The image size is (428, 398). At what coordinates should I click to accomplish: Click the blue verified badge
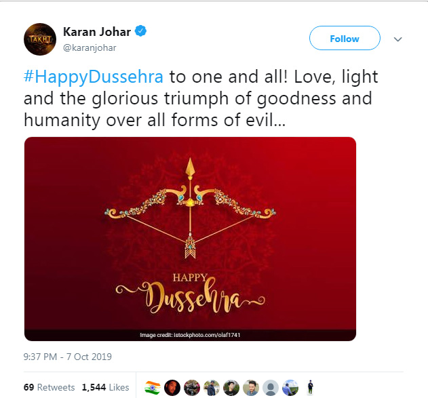pyautogui.click(x=141, y=31)
